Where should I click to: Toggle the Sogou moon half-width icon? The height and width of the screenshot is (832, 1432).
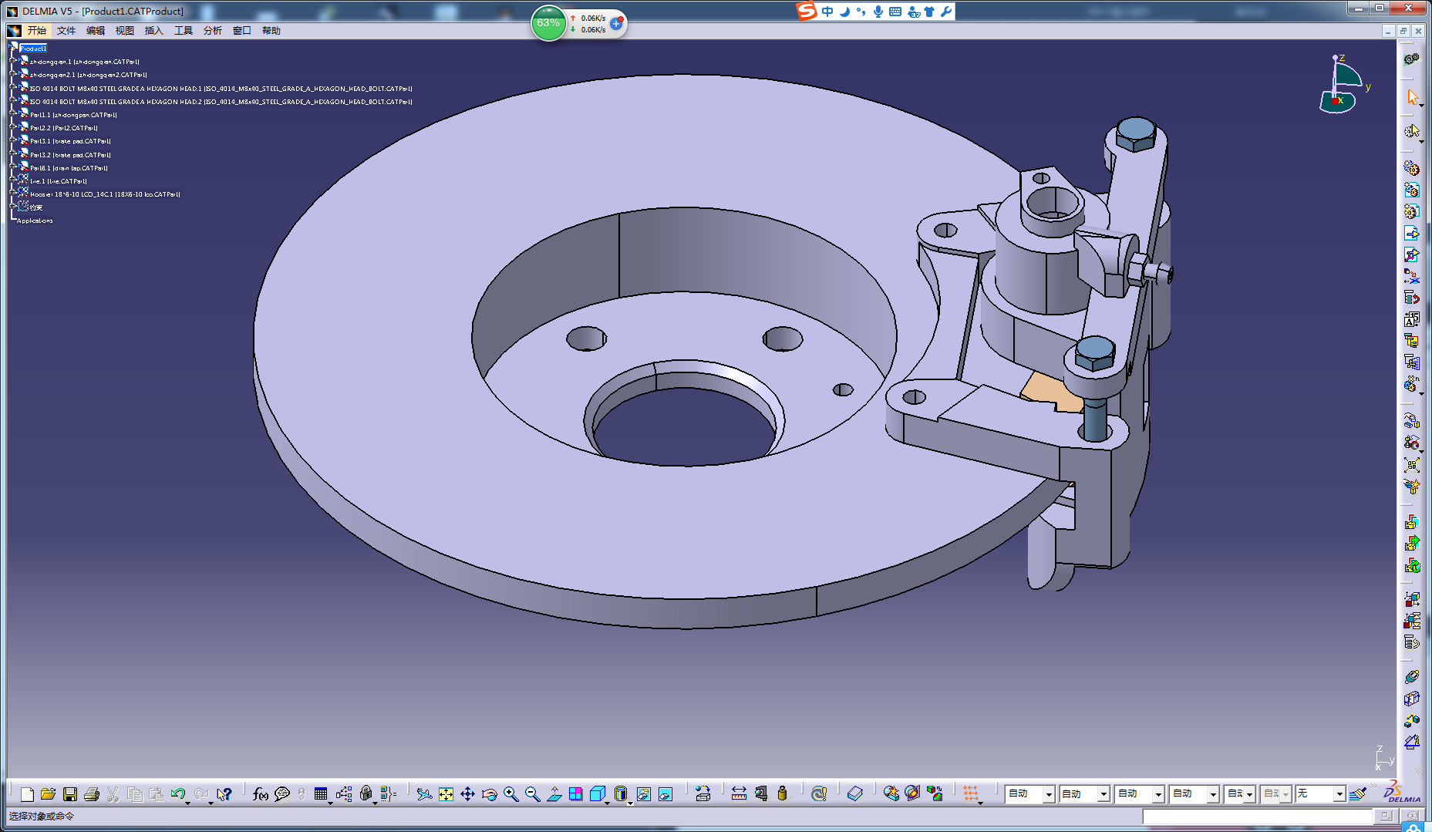[844, 12]
